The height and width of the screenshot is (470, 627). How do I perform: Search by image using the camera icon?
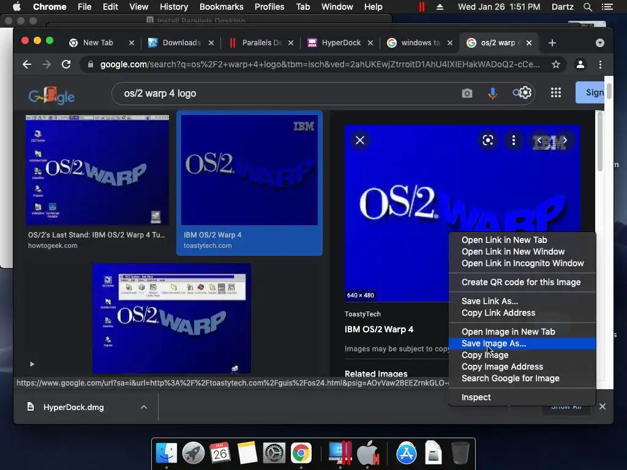467,94
